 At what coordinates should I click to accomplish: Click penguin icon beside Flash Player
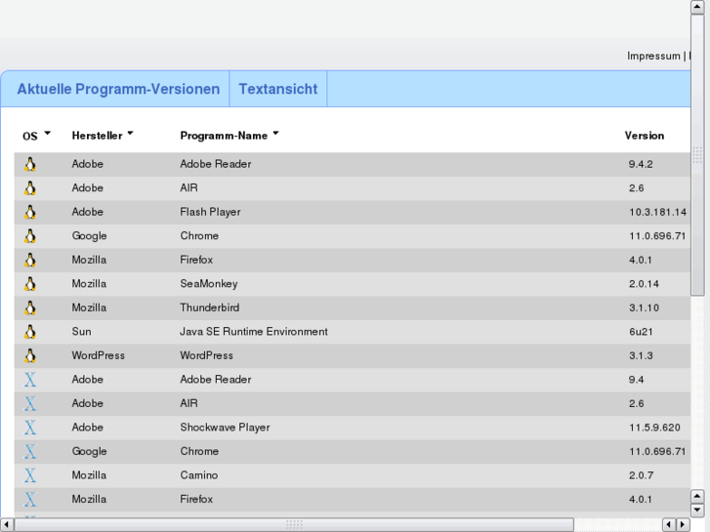(x=30, y=212)
